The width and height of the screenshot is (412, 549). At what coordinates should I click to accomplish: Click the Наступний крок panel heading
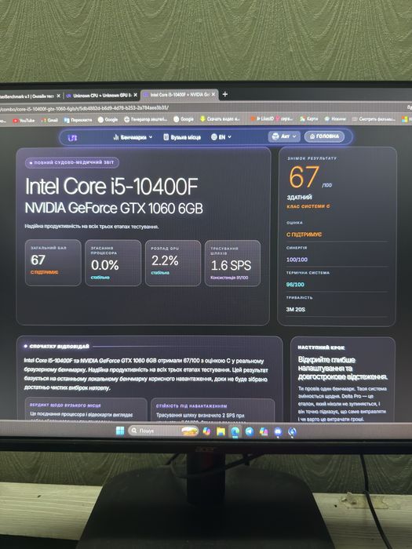(321, 347)
